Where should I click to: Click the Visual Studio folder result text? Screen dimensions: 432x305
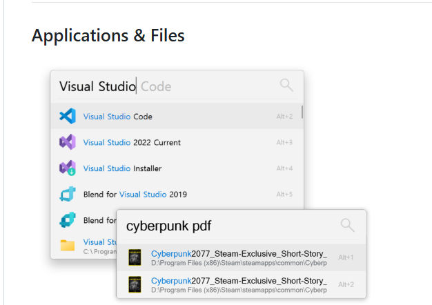100,242
